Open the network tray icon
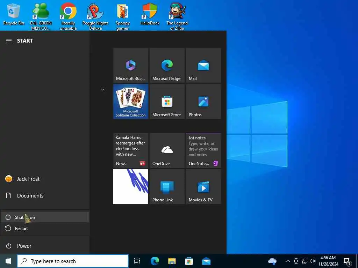This screenshot has height=268, width=358. coord(305,261)
